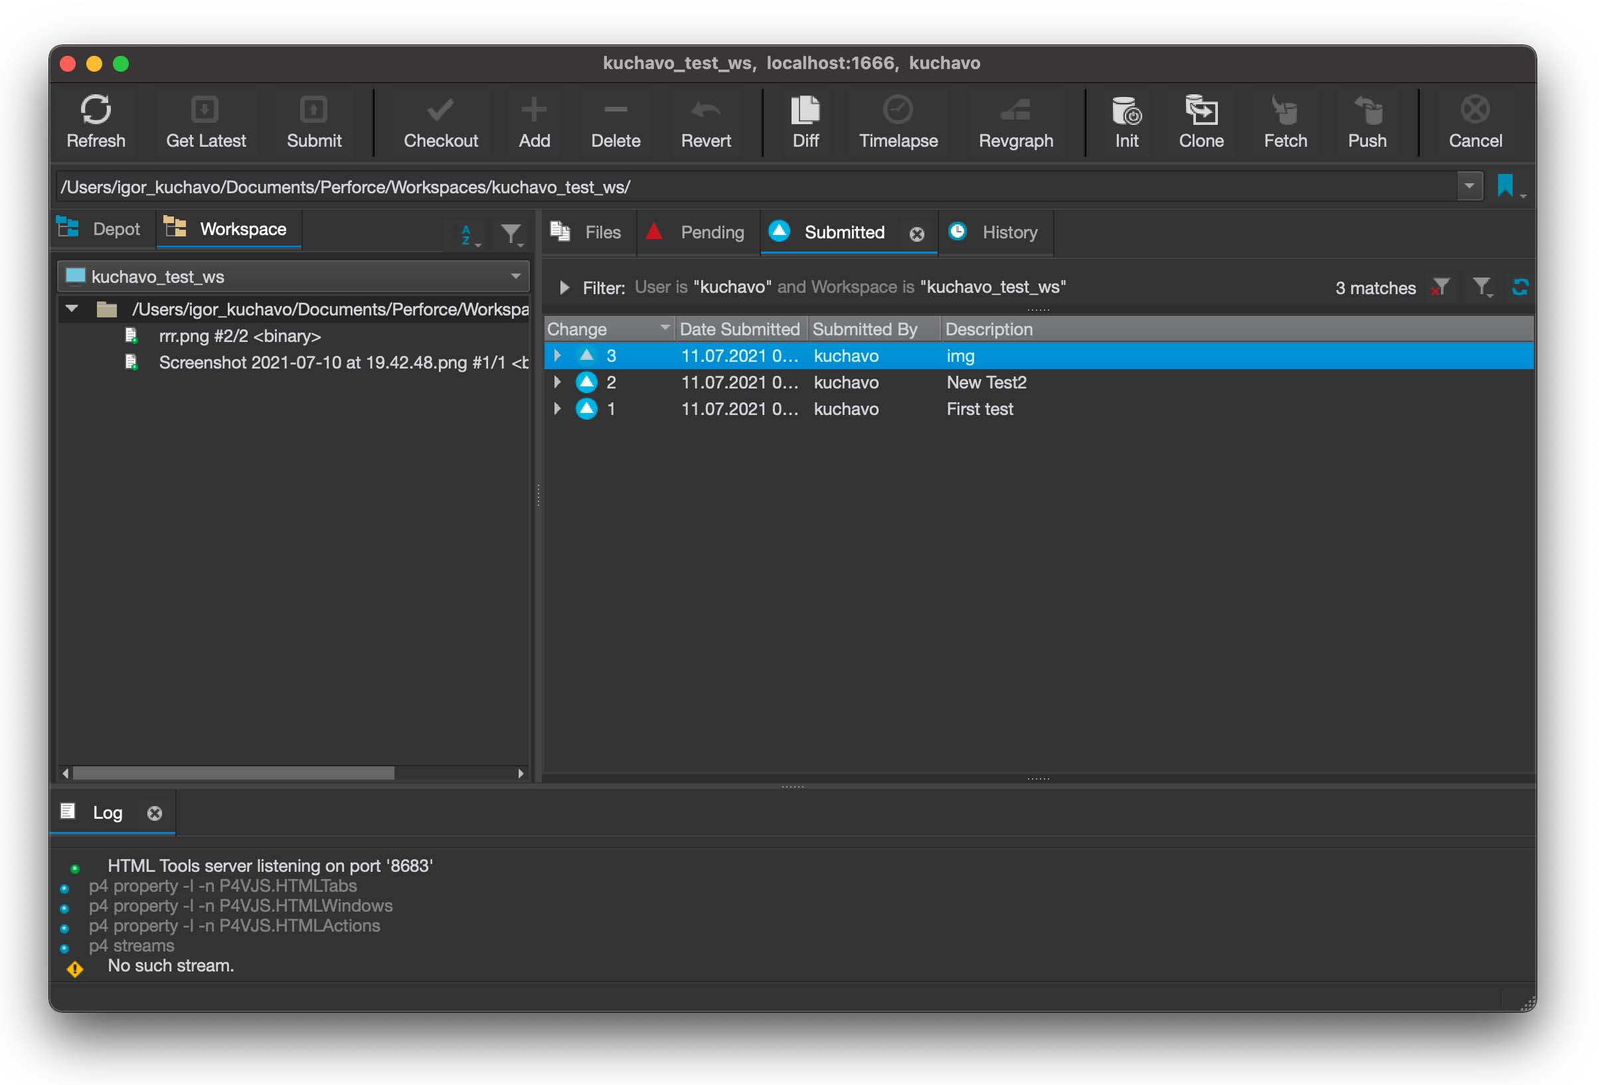This screenshot has width=1599, height=1085.
Task: Expand changelist 2 row
Action: coord(557,382)
